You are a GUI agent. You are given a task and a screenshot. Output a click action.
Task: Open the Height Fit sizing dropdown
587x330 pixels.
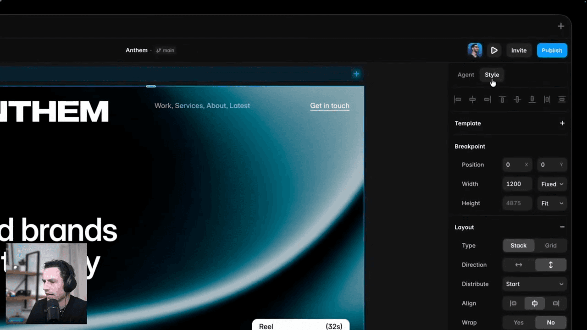coord(552,203)
